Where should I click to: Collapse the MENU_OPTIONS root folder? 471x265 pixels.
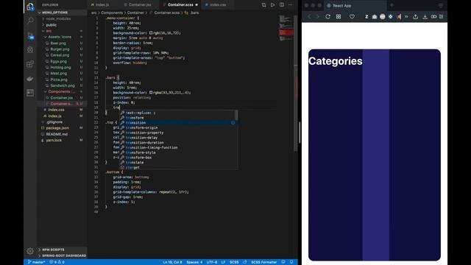click(62, 13)
